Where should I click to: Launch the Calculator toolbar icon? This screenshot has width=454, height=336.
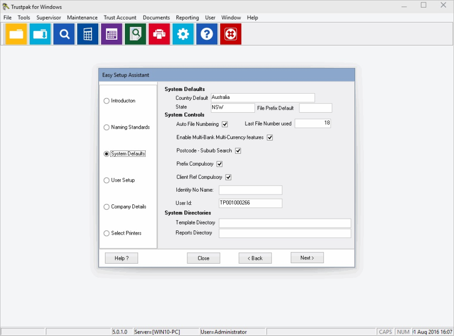click(x=87, y=34)
